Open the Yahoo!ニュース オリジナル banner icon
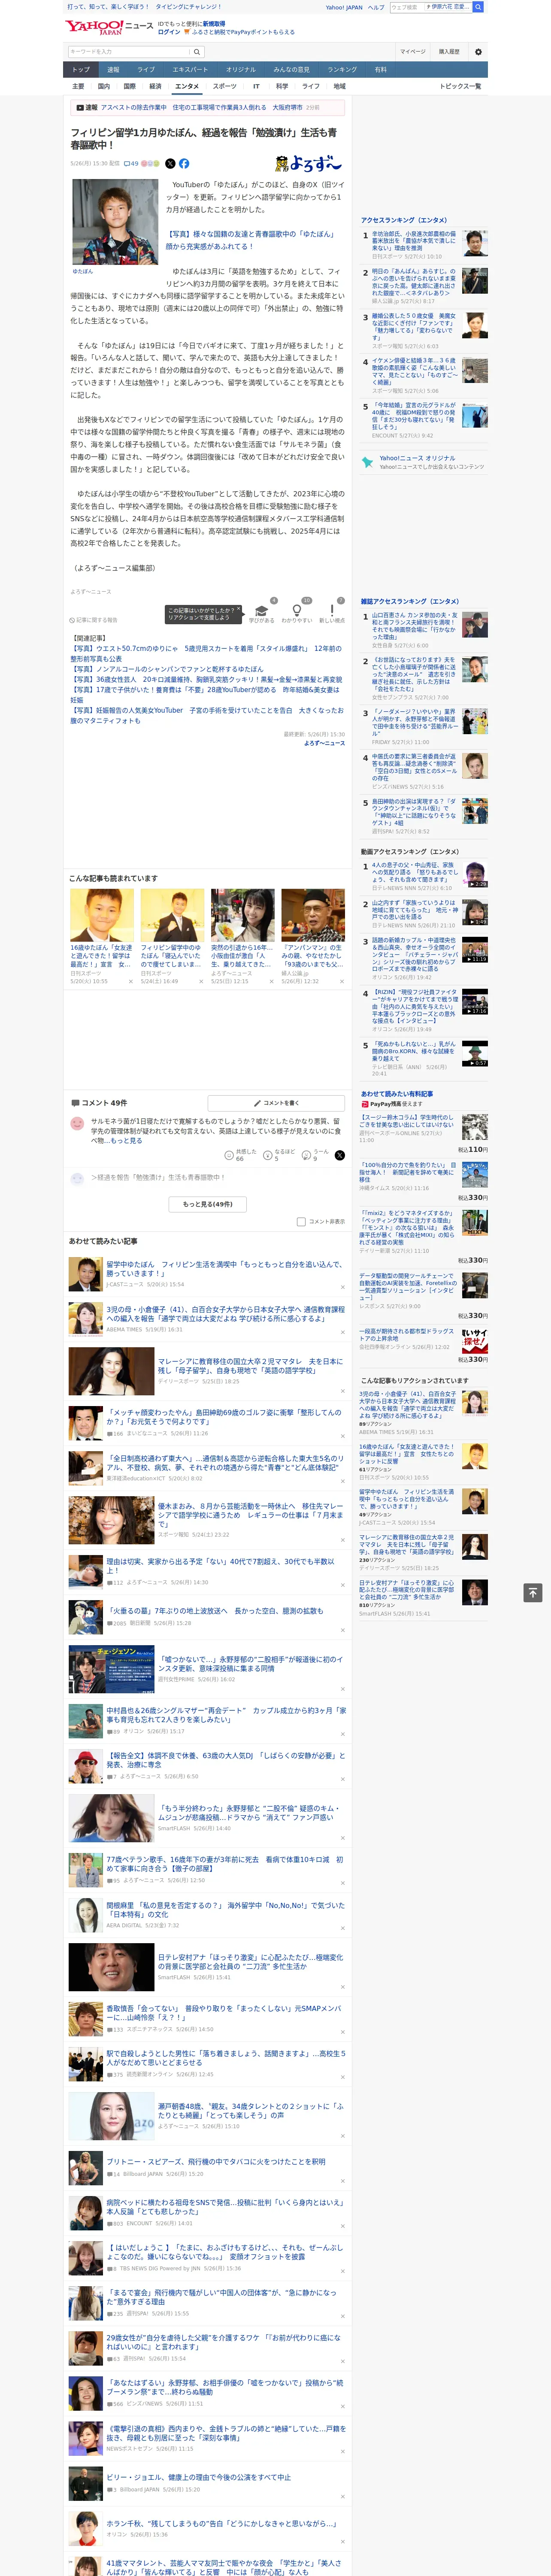 368,462
